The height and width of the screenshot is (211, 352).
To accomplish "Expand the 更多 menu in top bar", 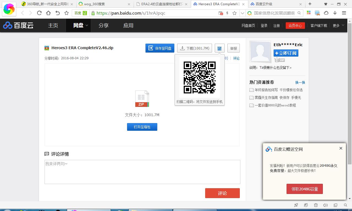I will pyautogui.click(x=338, y=25).
